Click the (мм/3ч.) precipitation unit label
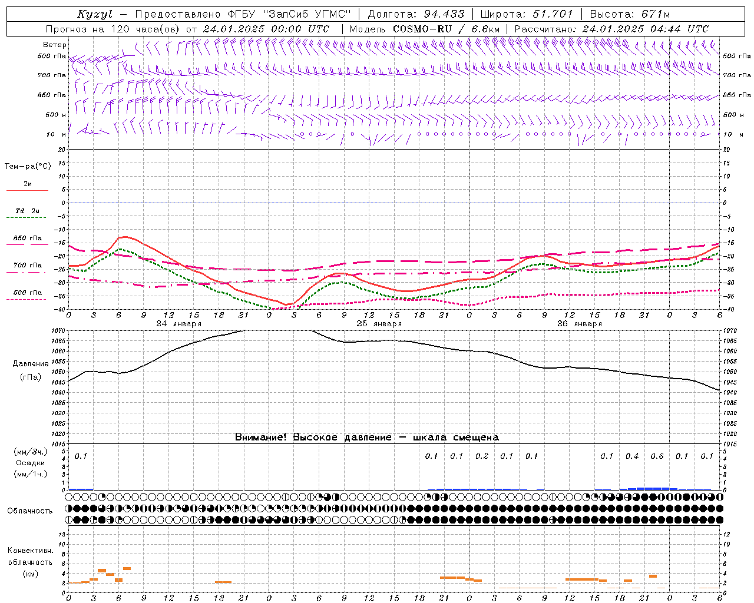 point(31,452)
